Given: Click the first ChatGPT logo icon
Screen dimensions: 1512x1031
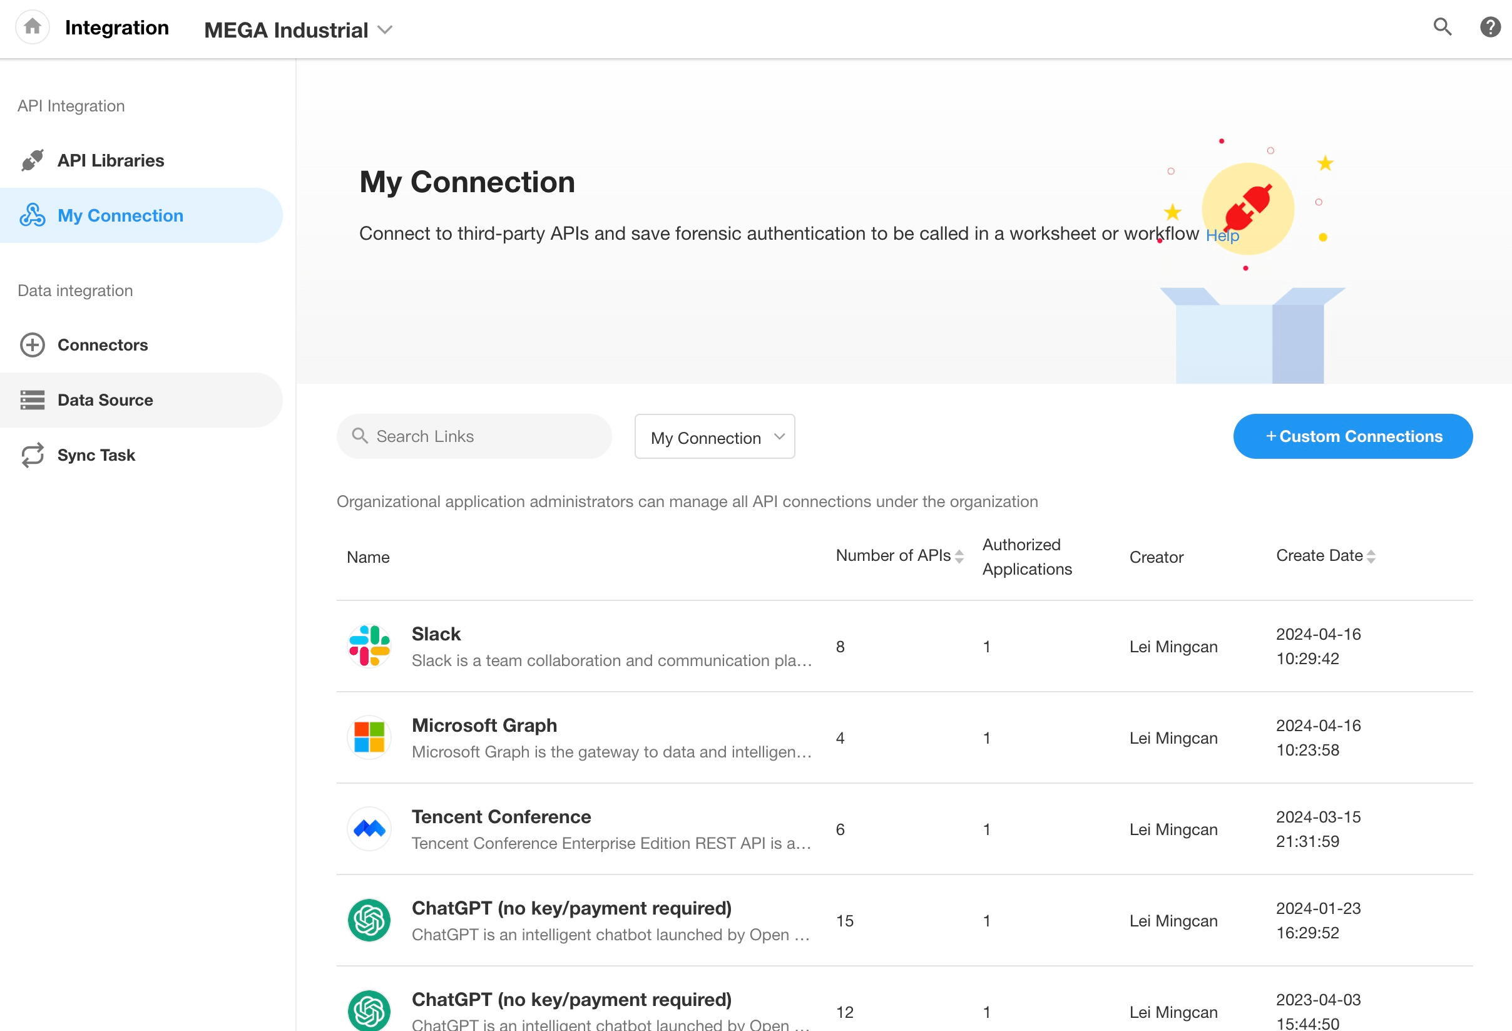Looking at the screenshot, I should point(369,920).
